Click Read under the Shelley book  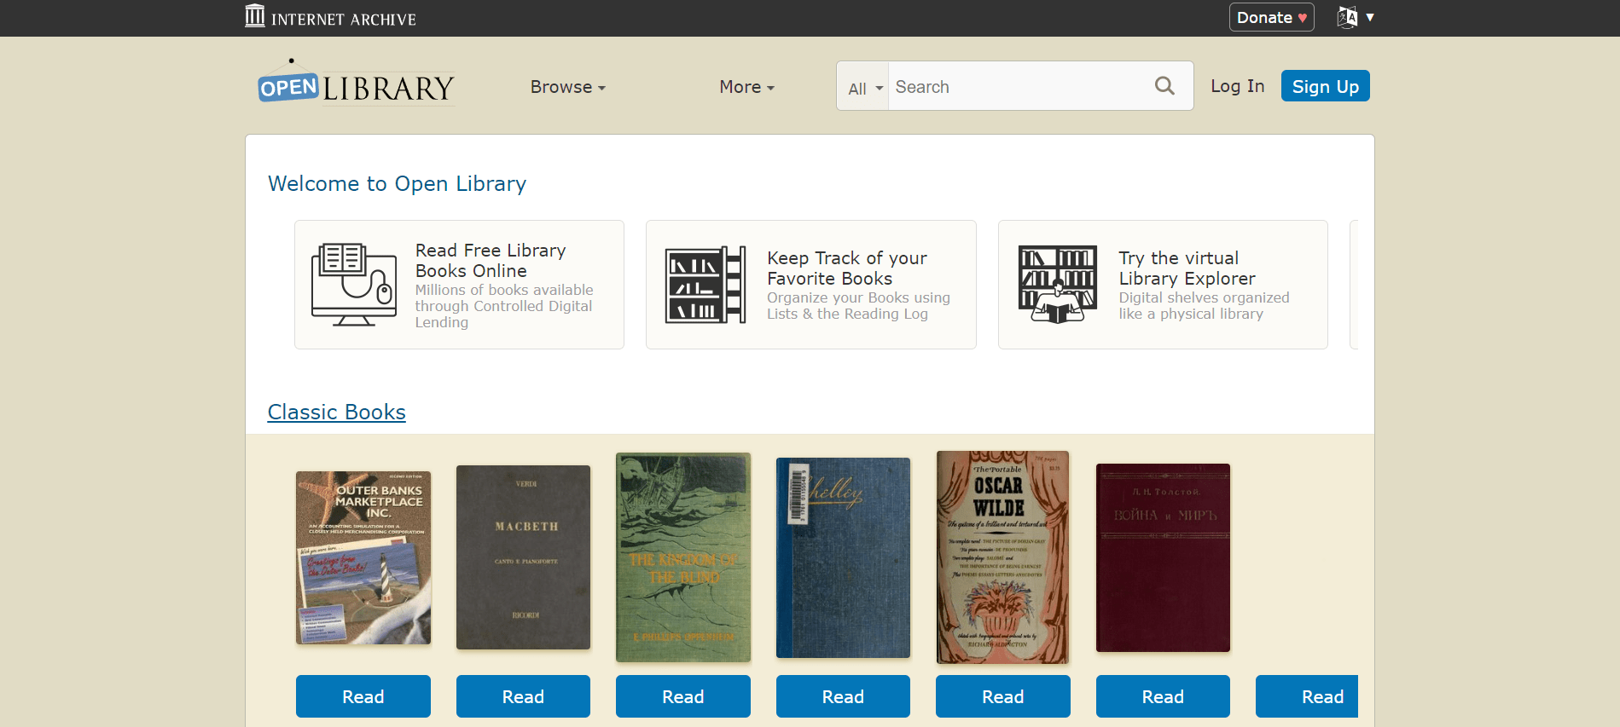click(x=843, y=696)
